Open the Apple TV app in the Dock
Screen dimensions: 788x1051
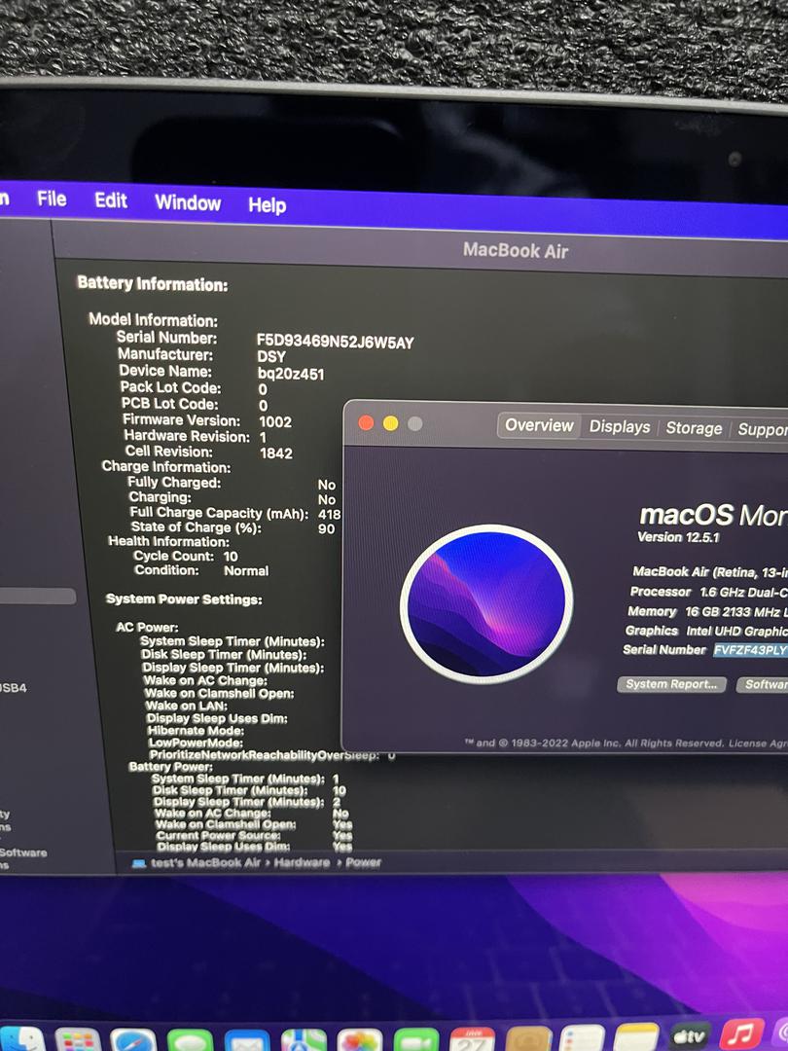coord(690,1036)
